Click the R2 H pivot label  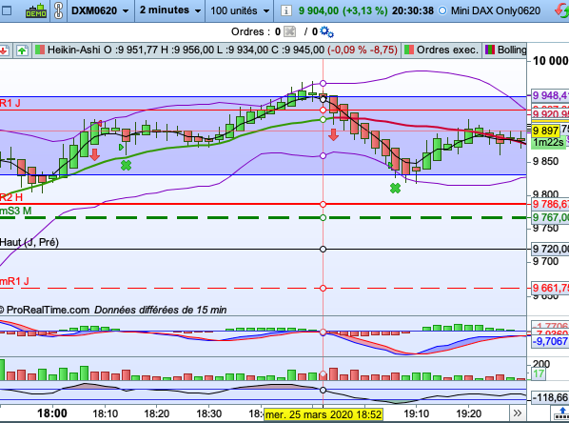tap(11, 197)
